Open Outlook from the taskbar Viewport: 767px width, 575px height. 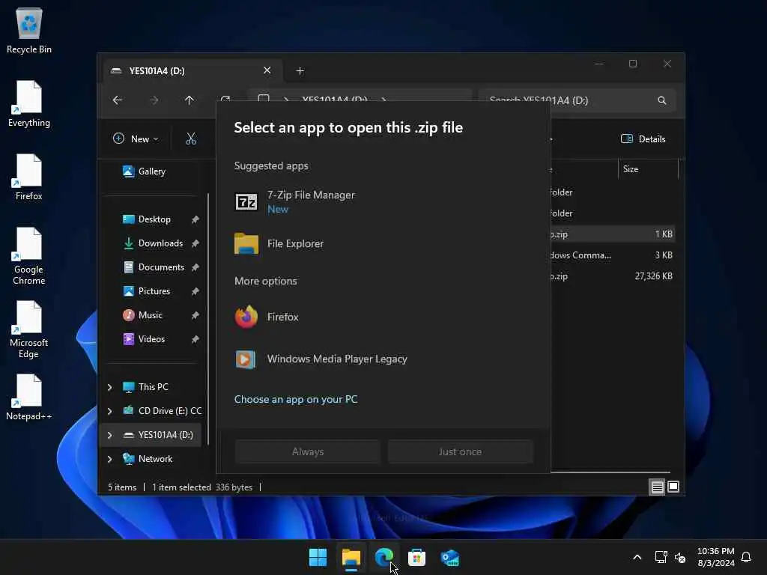[x=449, y=557]
